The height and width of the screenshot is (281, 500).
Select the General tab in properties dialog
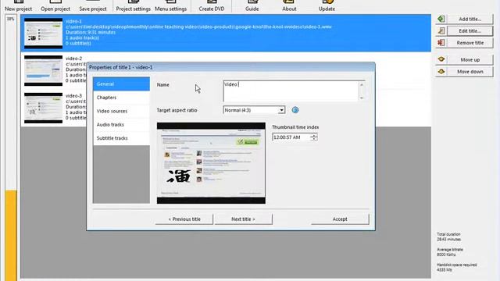122,84
